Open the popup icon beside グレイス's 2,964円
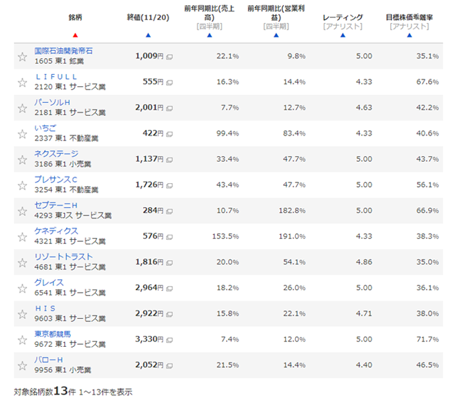The image size is (455, 401). pos(169,288)
